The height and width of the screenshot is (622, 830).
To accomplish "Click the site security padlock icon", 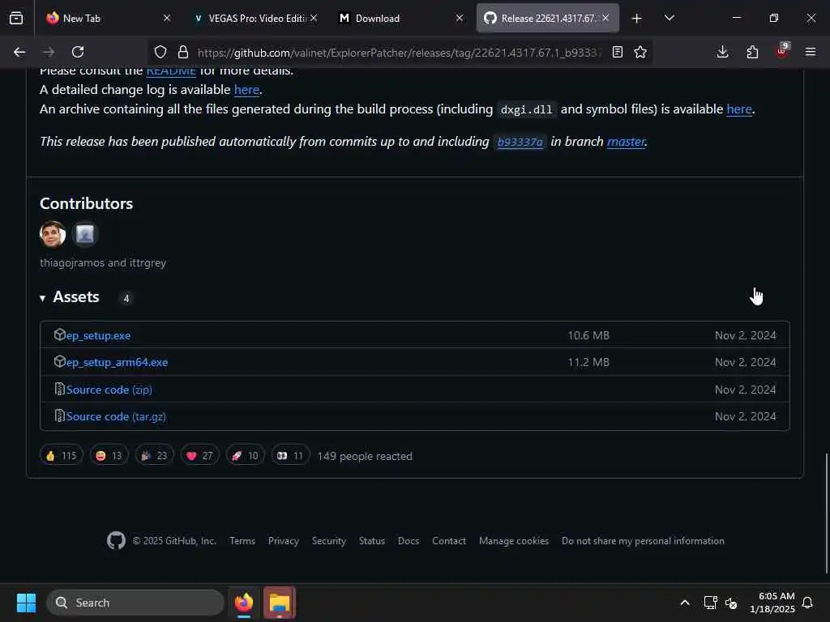I will tap(183, 52).
